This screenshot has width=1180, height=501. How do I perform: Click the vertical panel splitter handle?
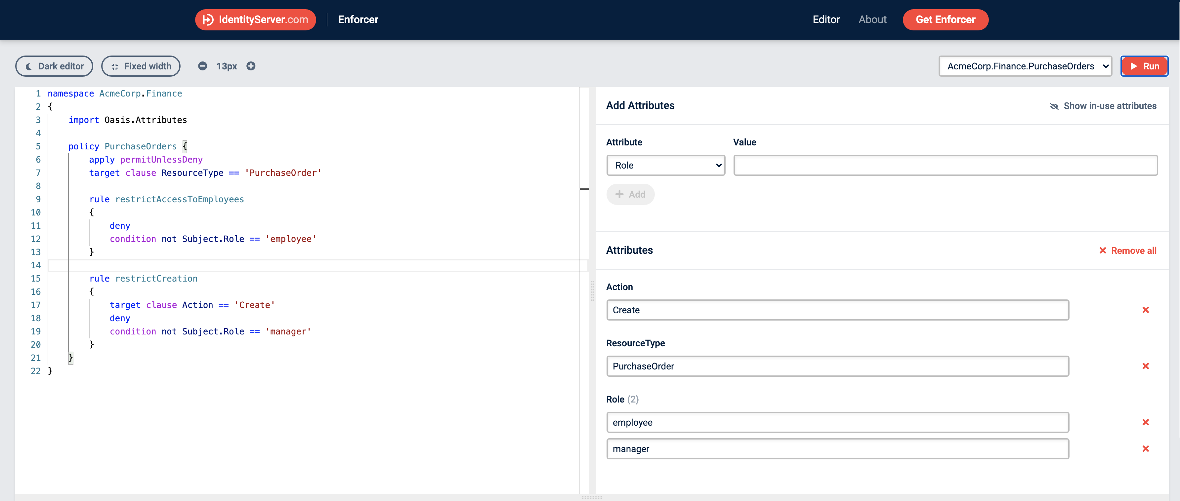tap(592, 290)
